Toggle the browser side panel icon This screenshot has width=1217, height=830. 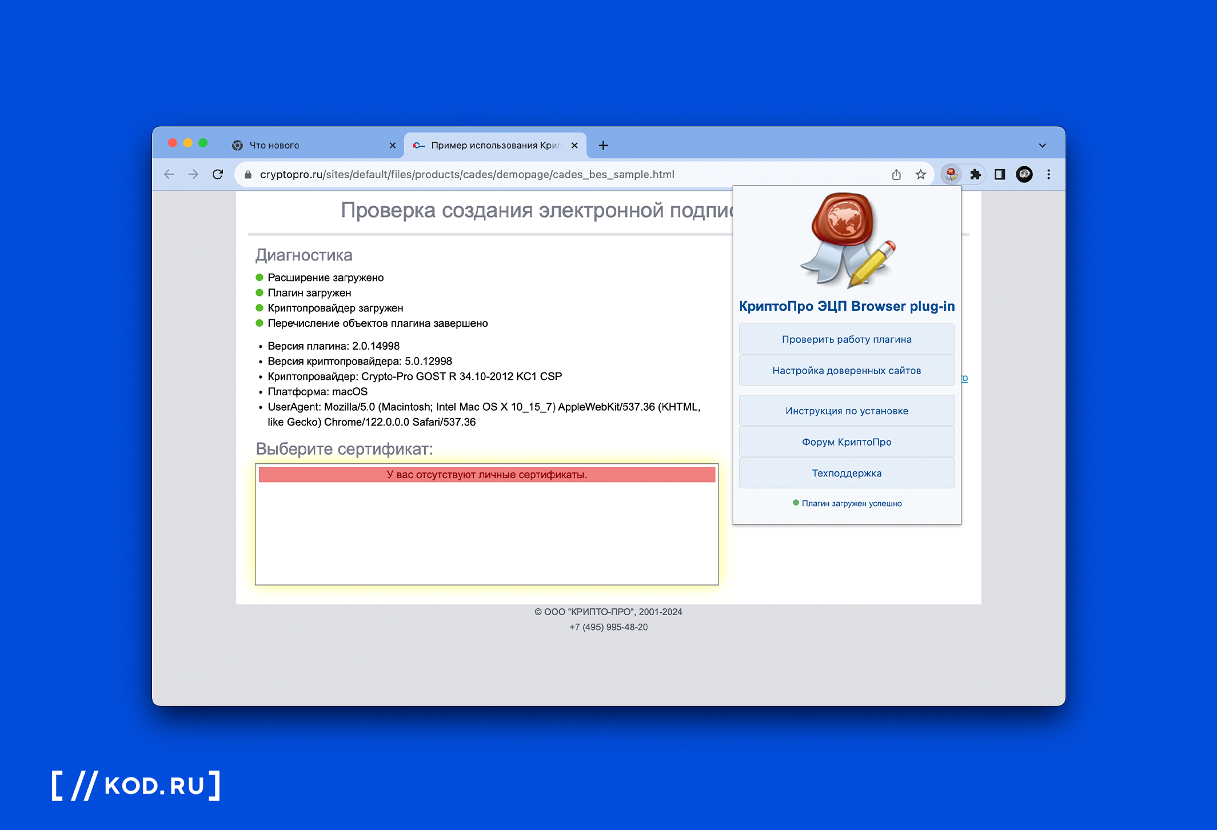click(1000, 174)
